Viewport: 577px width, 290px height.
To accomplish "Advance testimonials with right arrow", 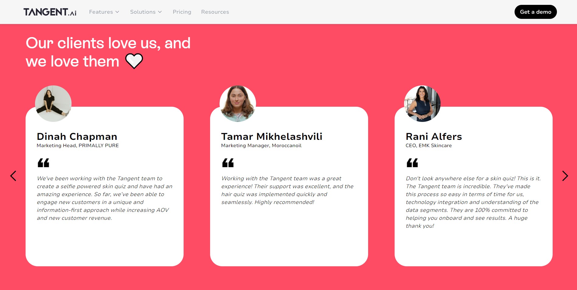I will point(565,176).
